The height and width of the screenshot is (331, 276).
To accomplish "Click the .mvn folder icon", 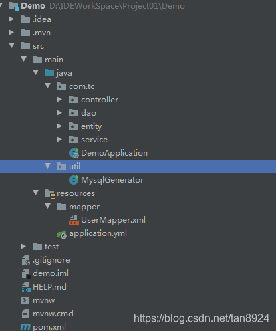I will 25,33.
